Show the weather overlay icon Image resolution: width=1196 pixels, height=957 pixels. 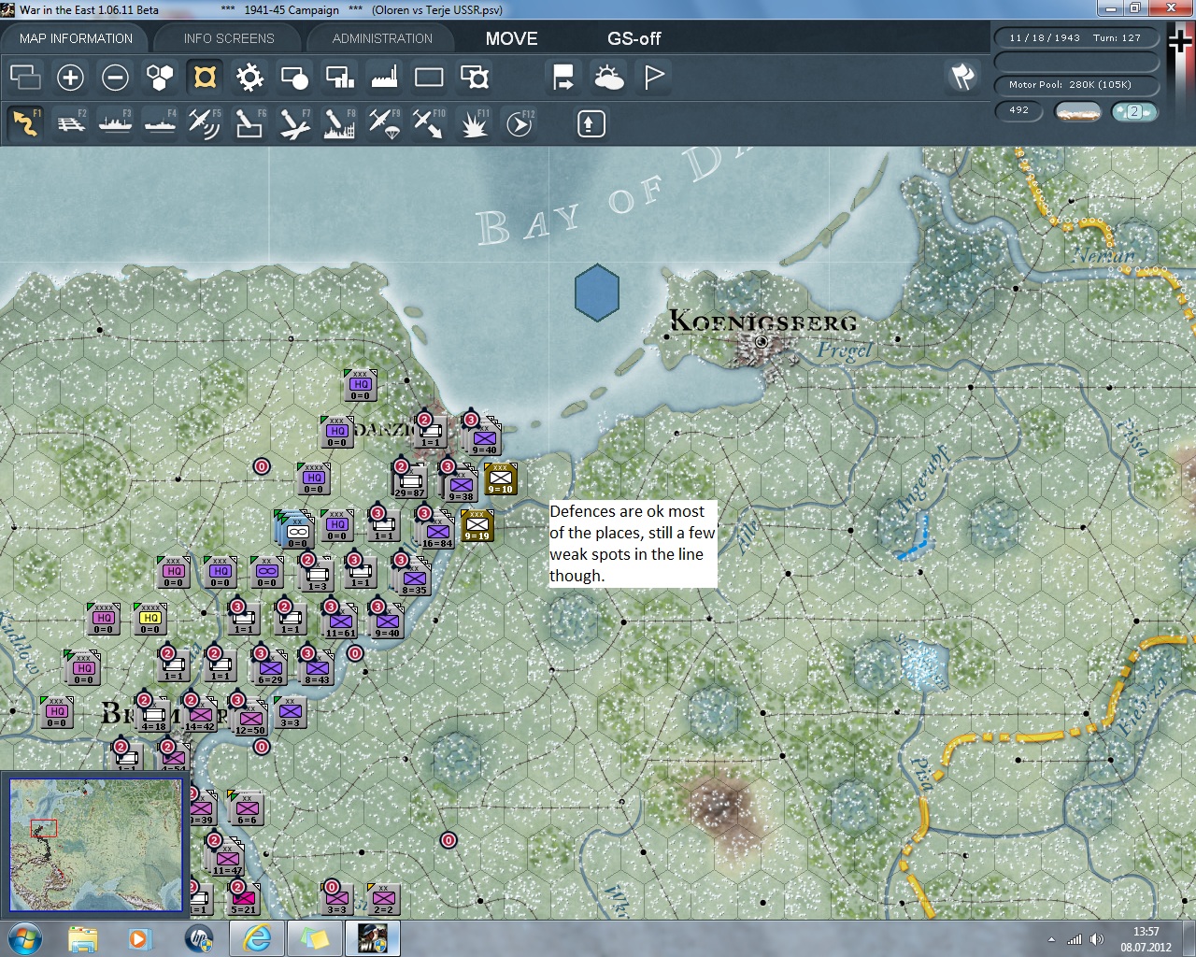coord(608,77)
